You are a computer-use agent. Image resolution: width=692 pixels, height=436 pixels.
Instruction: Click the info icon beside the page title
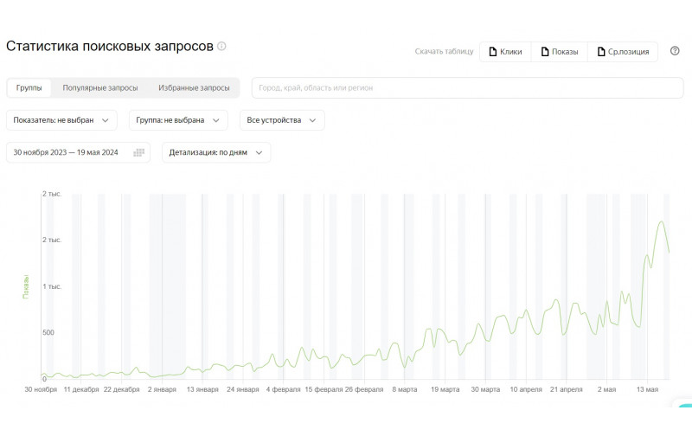(x=221, y=46)
